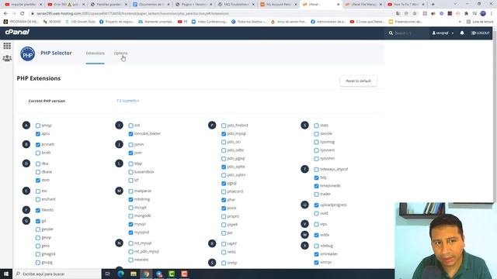The height and width of the screenshot is (279, 497).
Task: Switch to the Options tab
Action: click(120, 53)
